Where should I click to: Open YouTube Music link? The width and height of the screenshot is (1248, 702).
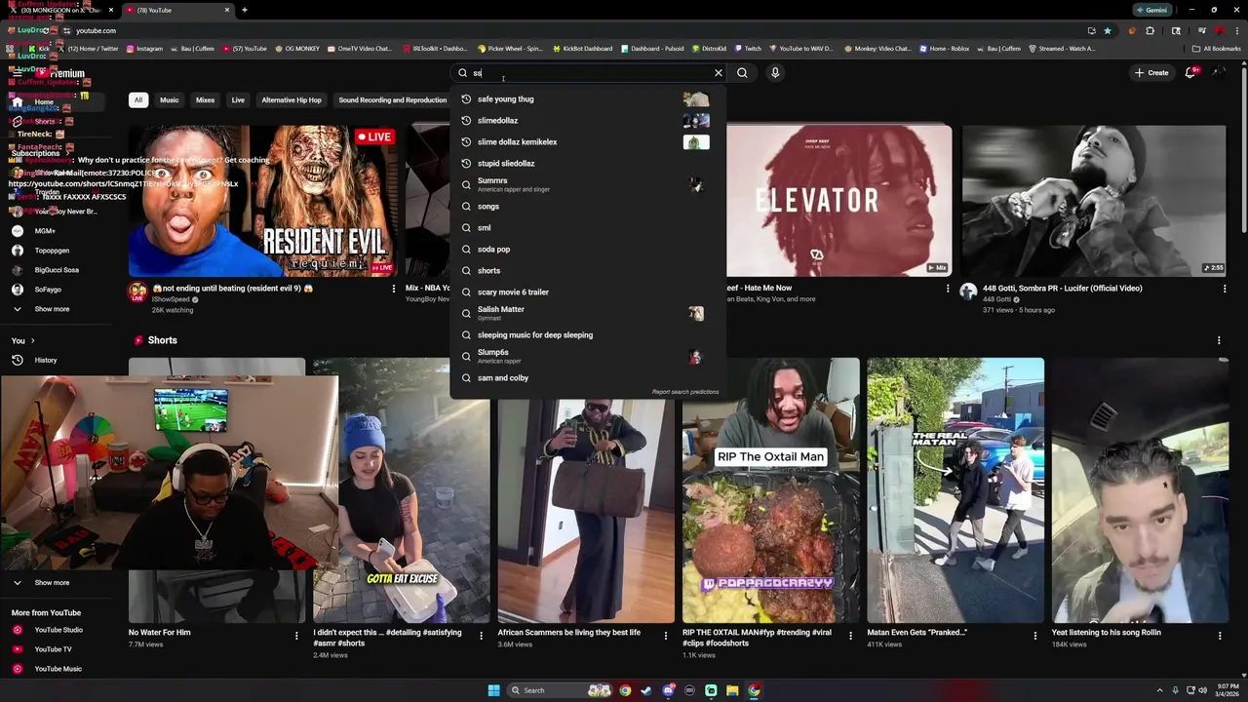click(x=58, y=669)
